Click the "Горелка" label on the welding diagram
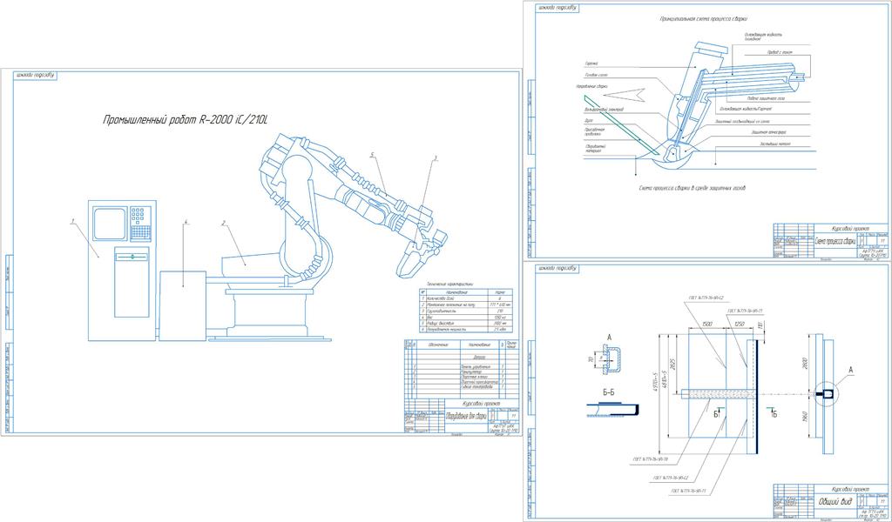Image resolution: width=892 pixels, height=522 pixels. point(590,64)
